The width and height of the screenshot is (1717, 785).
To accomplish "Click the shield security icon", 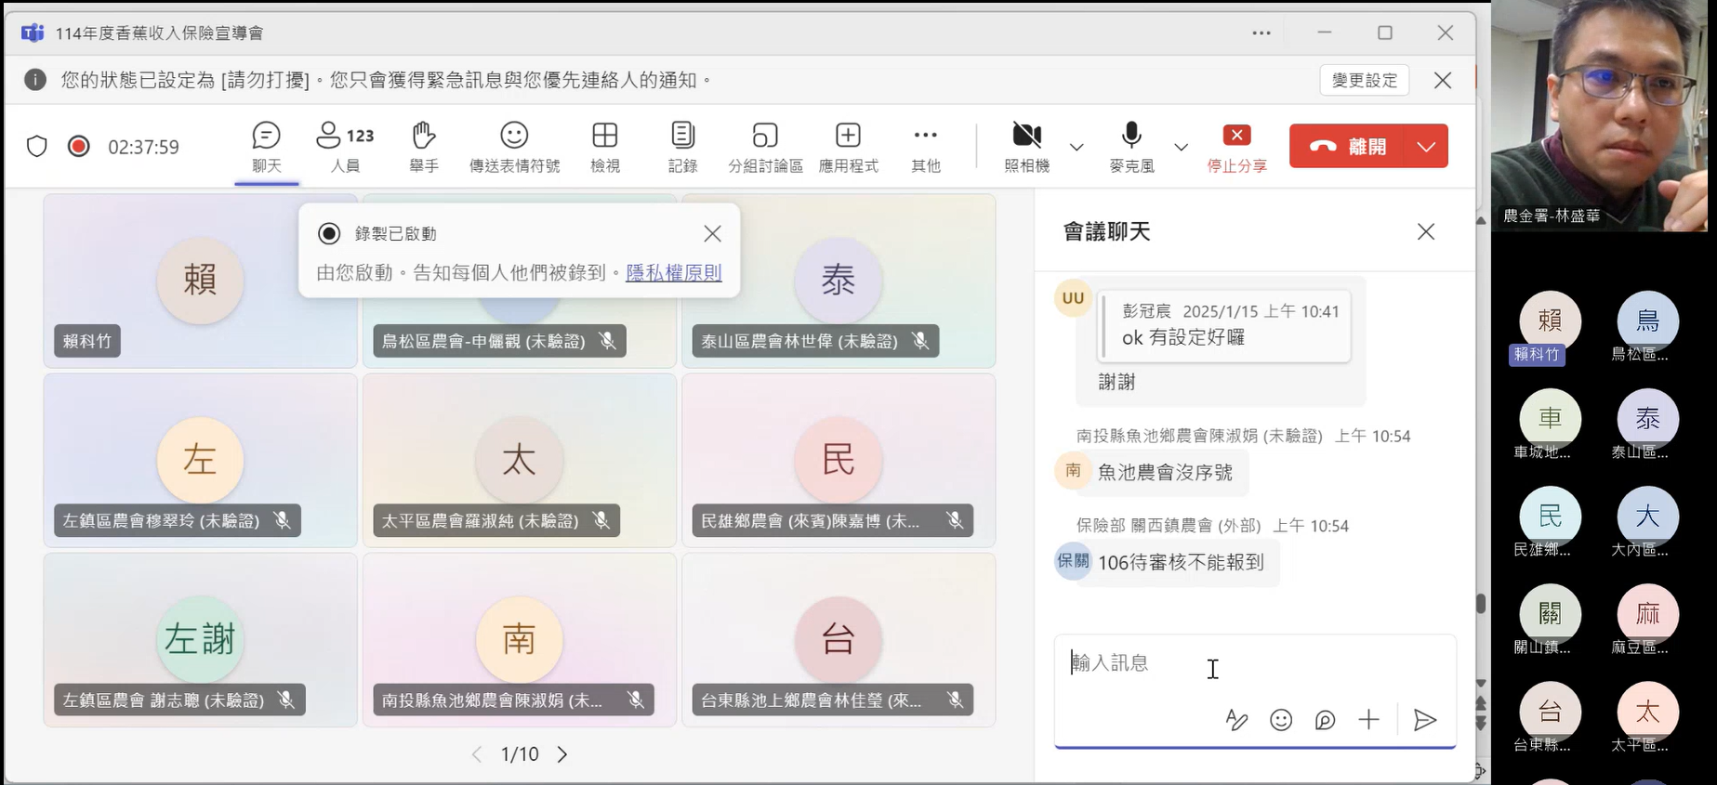I will coord(36,147).
